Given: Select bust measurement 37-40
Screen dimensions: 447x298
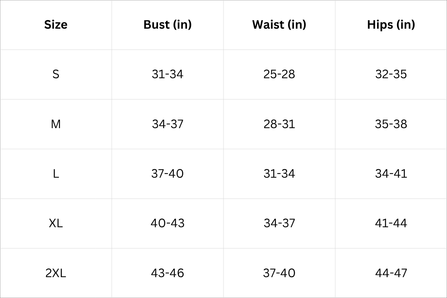Looking at the screenshot, I should point(168,174).
